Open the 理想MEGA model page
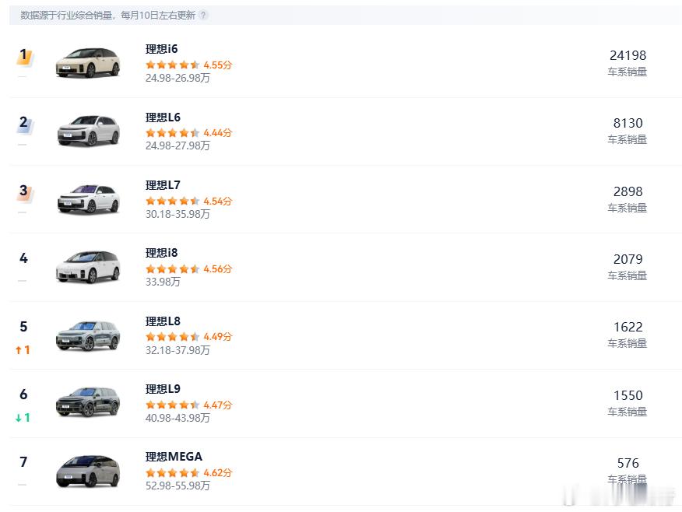The width and height of the screenshot is (682, 512). [x=172, y=457]
